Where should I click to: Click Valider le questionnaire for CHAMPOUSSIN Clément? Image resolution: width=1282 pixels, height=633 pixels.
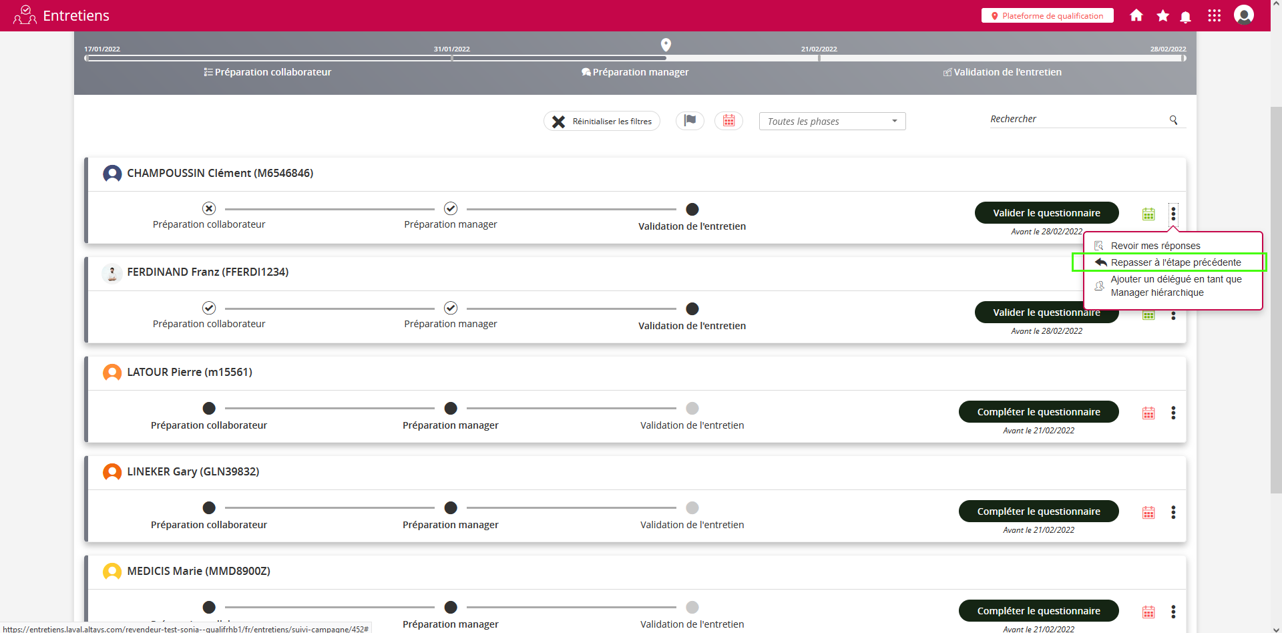click(x=1046, y=213)
